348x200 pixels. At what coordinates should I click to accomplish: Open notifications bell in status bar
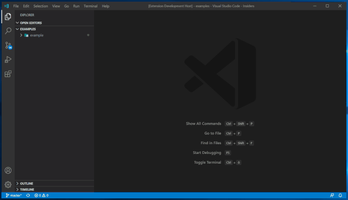tap(340, 195)
